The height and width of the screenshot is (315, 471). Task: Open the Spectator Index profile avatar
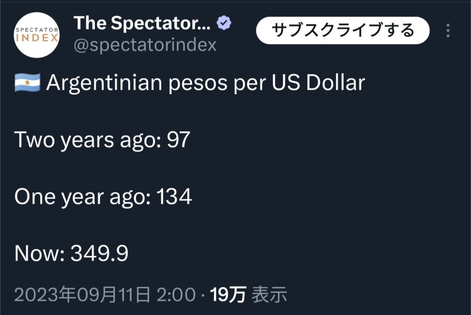pyautogui.click(x=37, y=35)
